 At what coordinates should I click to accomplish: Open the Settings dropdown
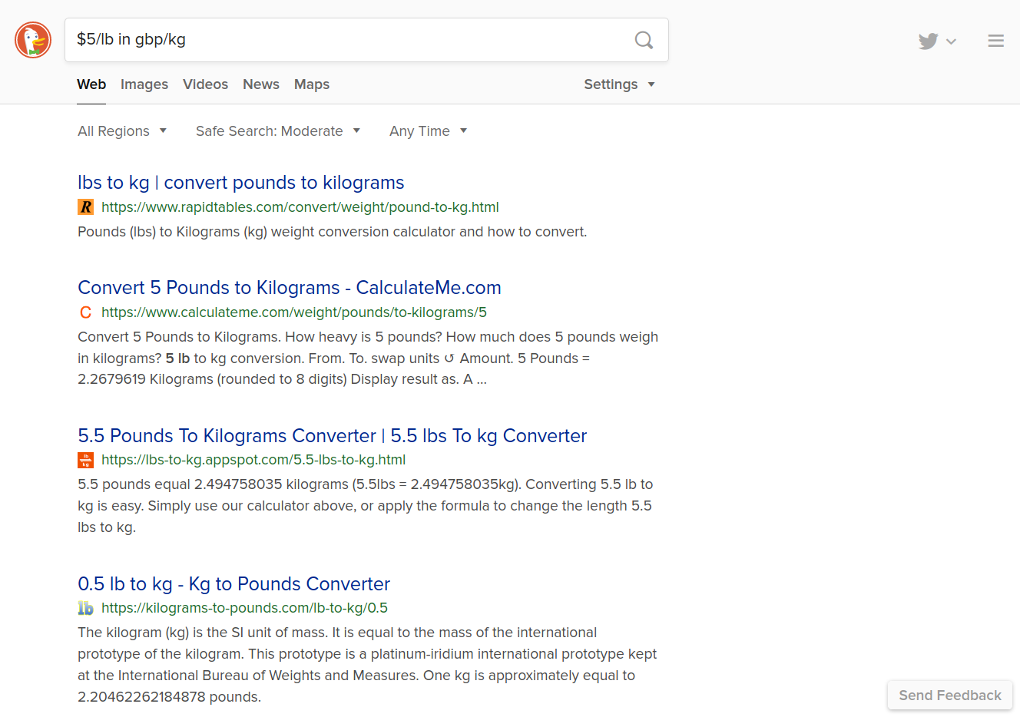point(619,84)
